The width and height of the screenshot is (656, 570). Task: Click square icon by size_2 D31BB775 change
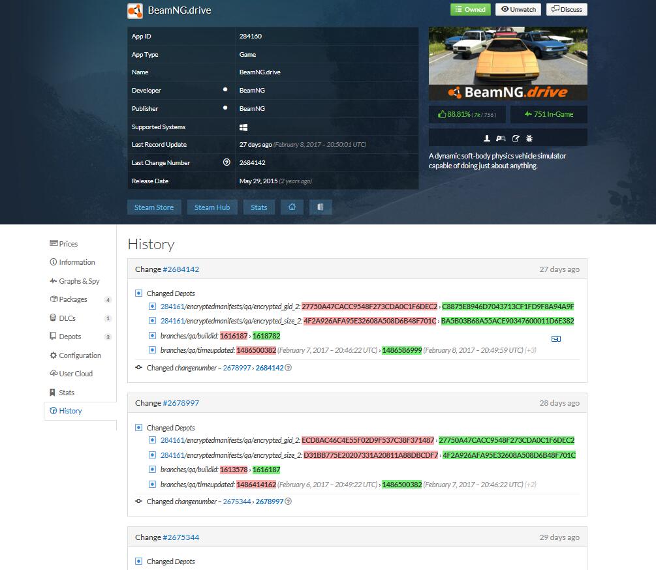coord(152,455)
